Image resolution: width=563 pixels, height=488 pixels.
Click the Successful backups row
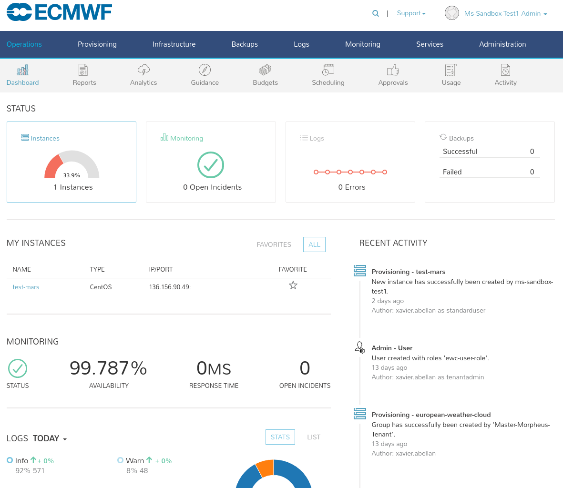point(490,152)
